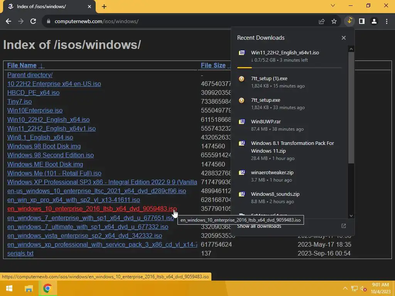Download Win8.1_English_x64.iso
The image size is (395, 296).
(40, 138)
